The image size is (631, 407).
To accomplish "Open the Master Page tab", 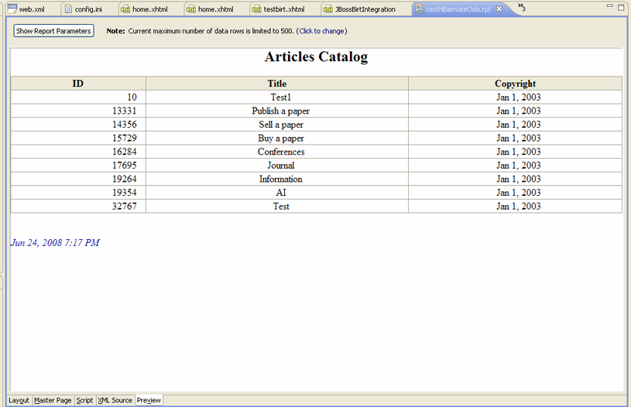I will tap(53, 400).
